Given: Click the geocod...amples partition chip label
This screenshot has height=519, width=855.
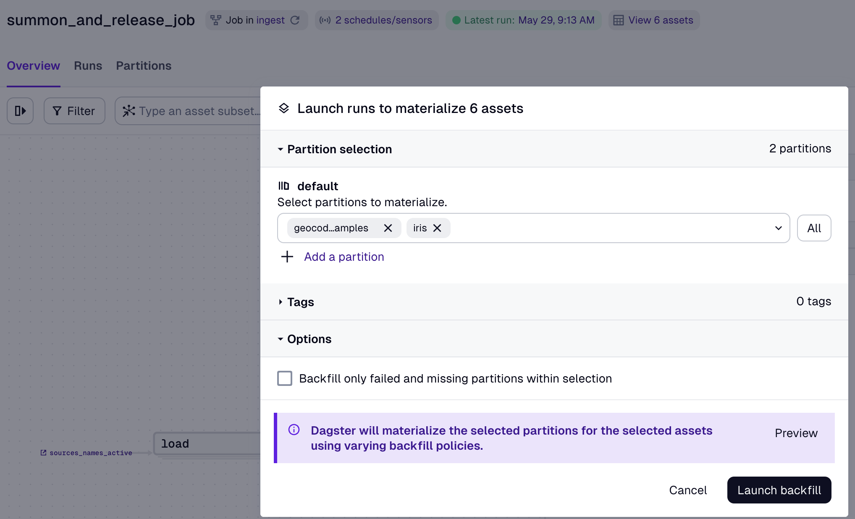Looking at the screenshot, I should tap(331, 228).
